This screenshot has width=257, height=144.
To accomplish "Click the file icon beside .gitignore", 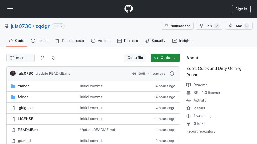I will pos(13,108).
